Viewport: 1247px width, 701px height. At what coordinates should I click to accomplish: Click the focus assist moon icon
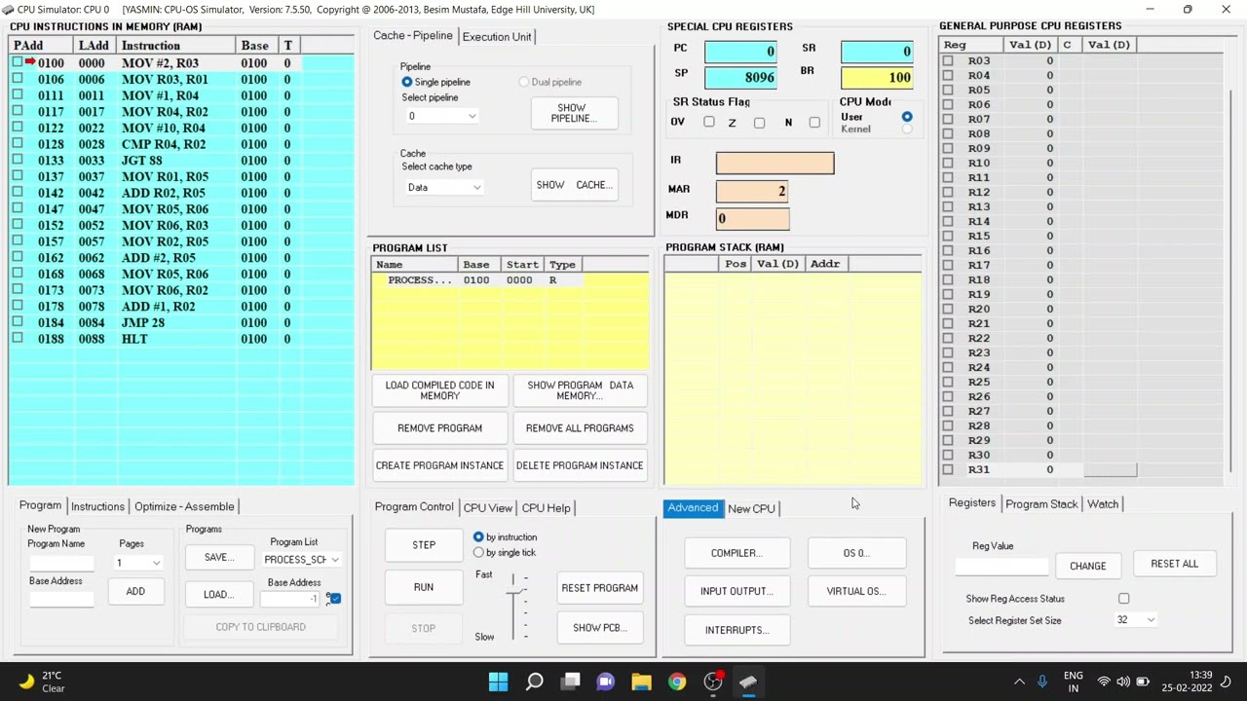(x=1227, y=682)
